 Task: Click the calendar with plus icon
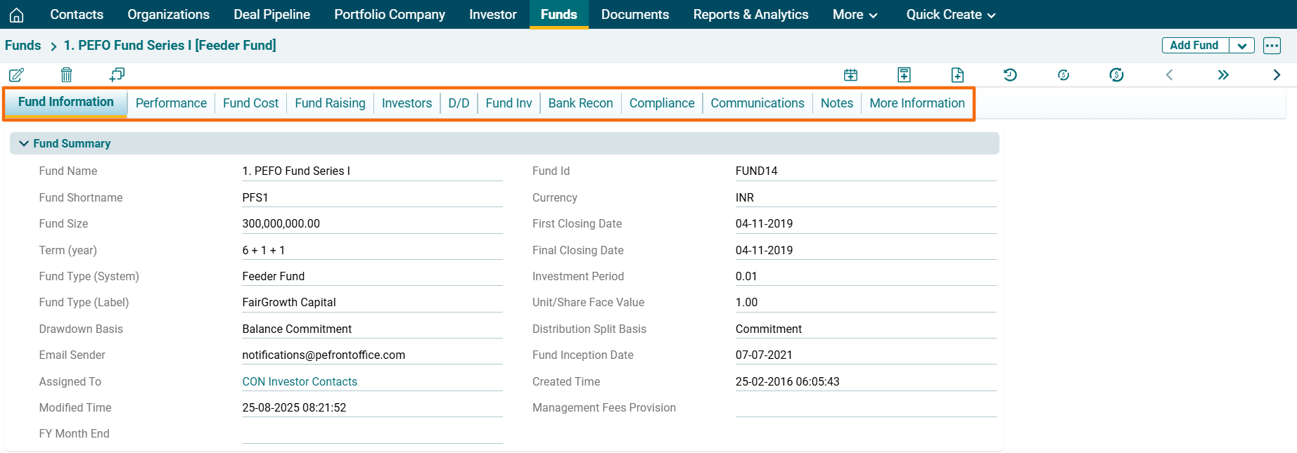850,74
